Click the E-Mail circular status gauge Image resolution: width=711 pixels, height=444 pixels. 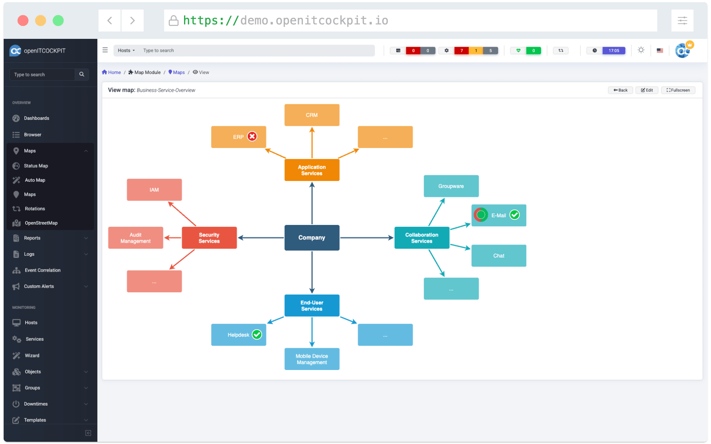[481, 215]
